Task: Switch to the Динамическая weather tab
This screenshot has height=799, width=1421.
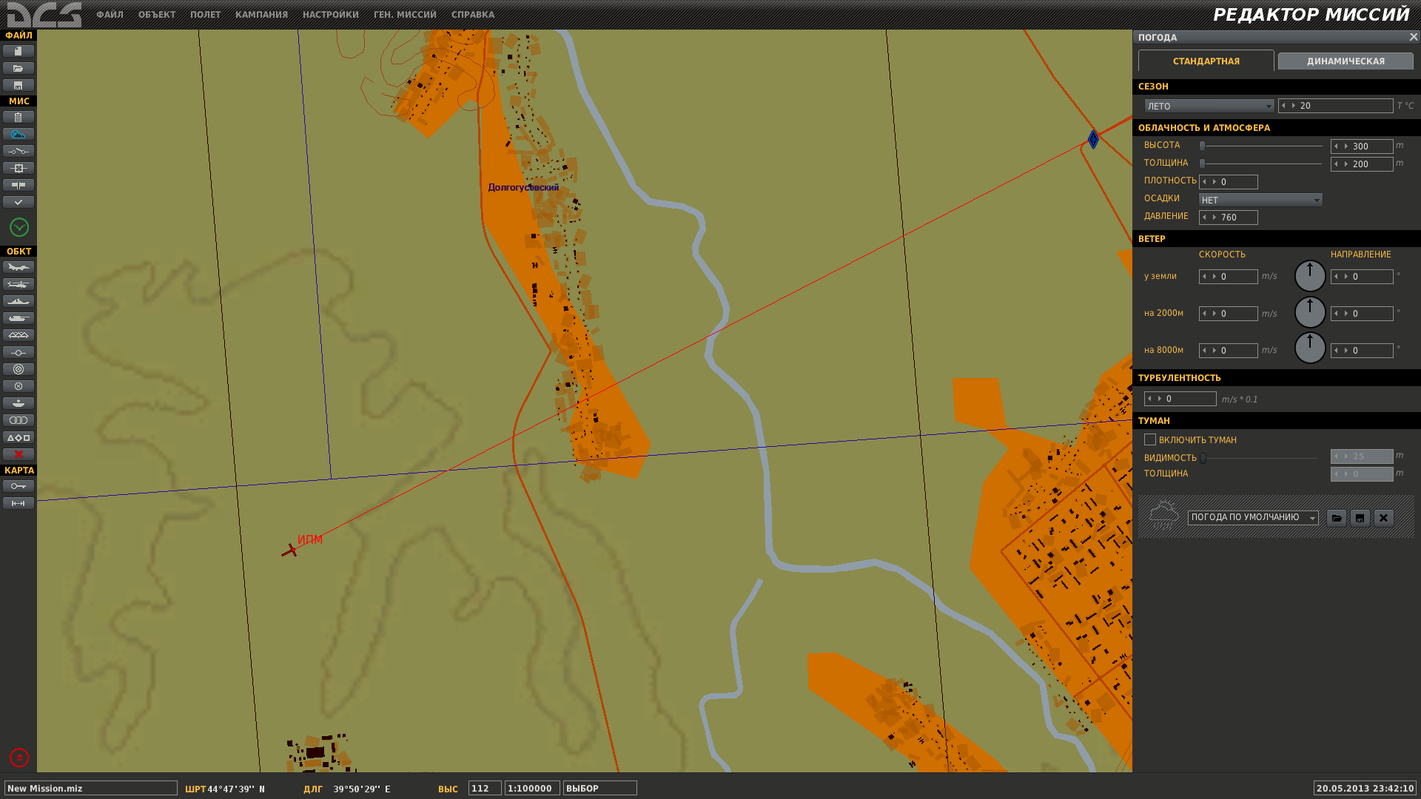Action: pos(1346,61)
